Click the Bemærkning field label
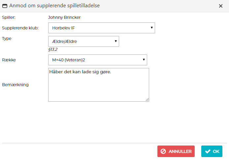229x163 pixels. [15, 84]
